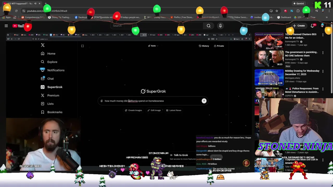
Task: Open Grok History
Action: 204,46
